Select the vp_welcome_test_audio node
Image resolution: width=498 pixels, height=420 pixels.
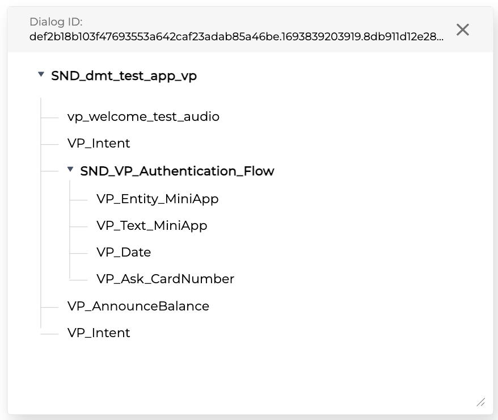144,116
